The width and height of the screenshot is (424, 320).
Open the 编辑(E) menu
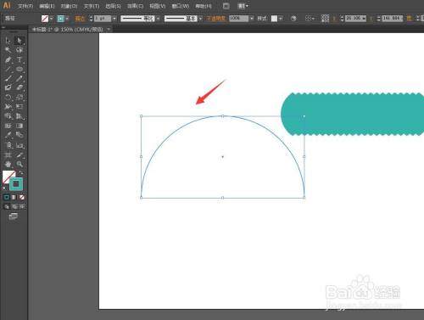(x=47, y=6)
